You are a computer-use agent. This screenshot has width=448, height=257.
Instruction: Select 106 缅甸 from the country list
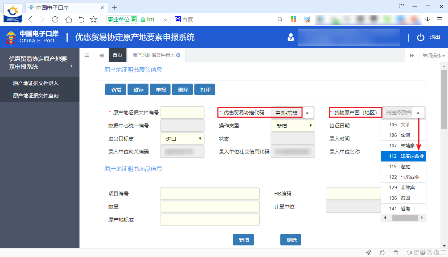[x=404, y=135]
